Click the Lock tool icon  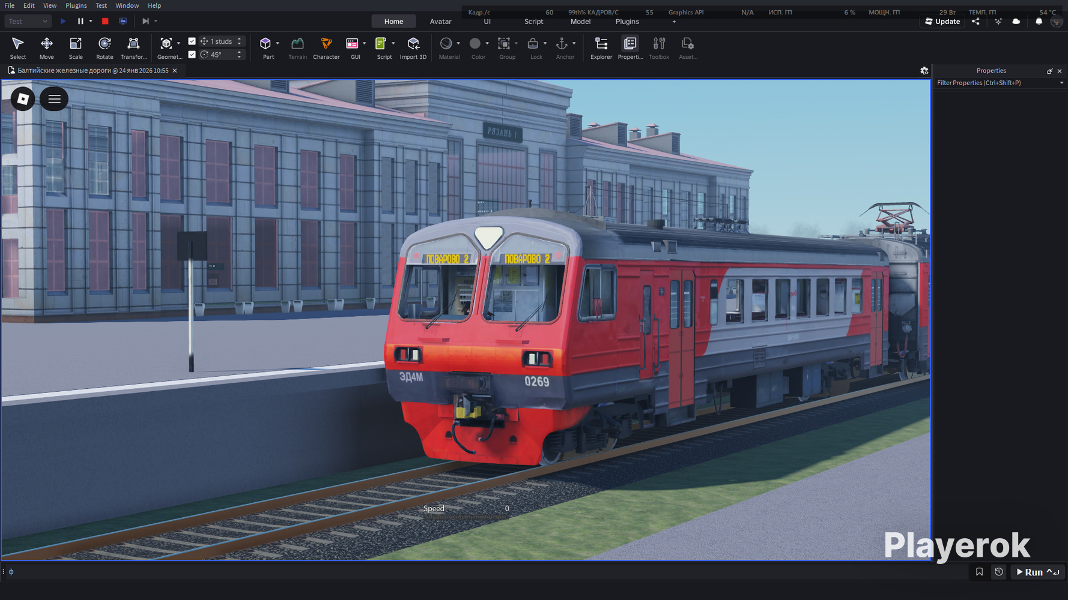click(533, 47)
